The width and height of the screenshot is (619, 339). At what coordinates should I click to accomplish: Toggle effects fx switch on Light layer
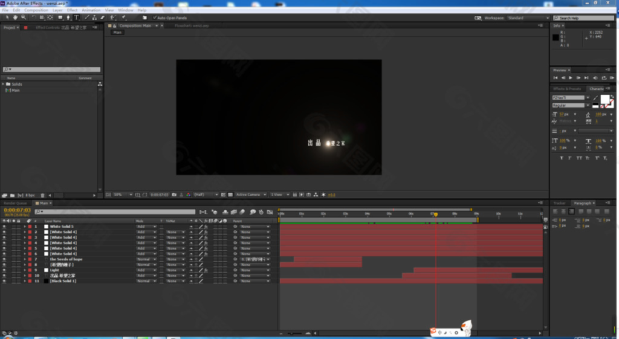click(206, 270)
